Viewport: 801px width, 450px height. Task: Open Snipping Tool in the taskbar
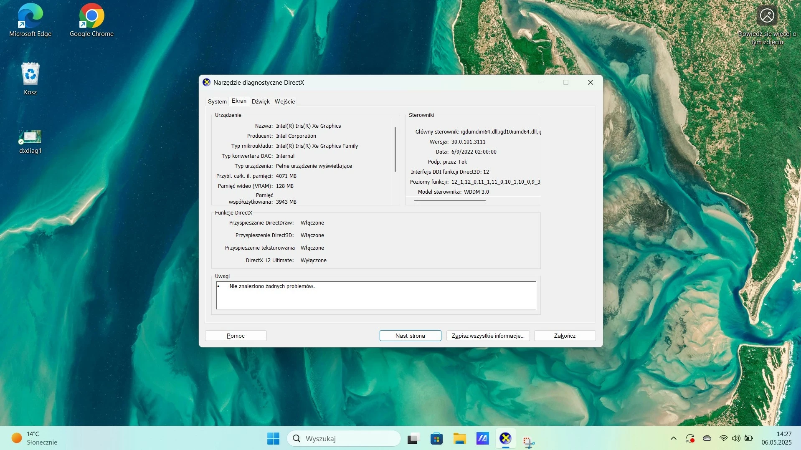529,441
